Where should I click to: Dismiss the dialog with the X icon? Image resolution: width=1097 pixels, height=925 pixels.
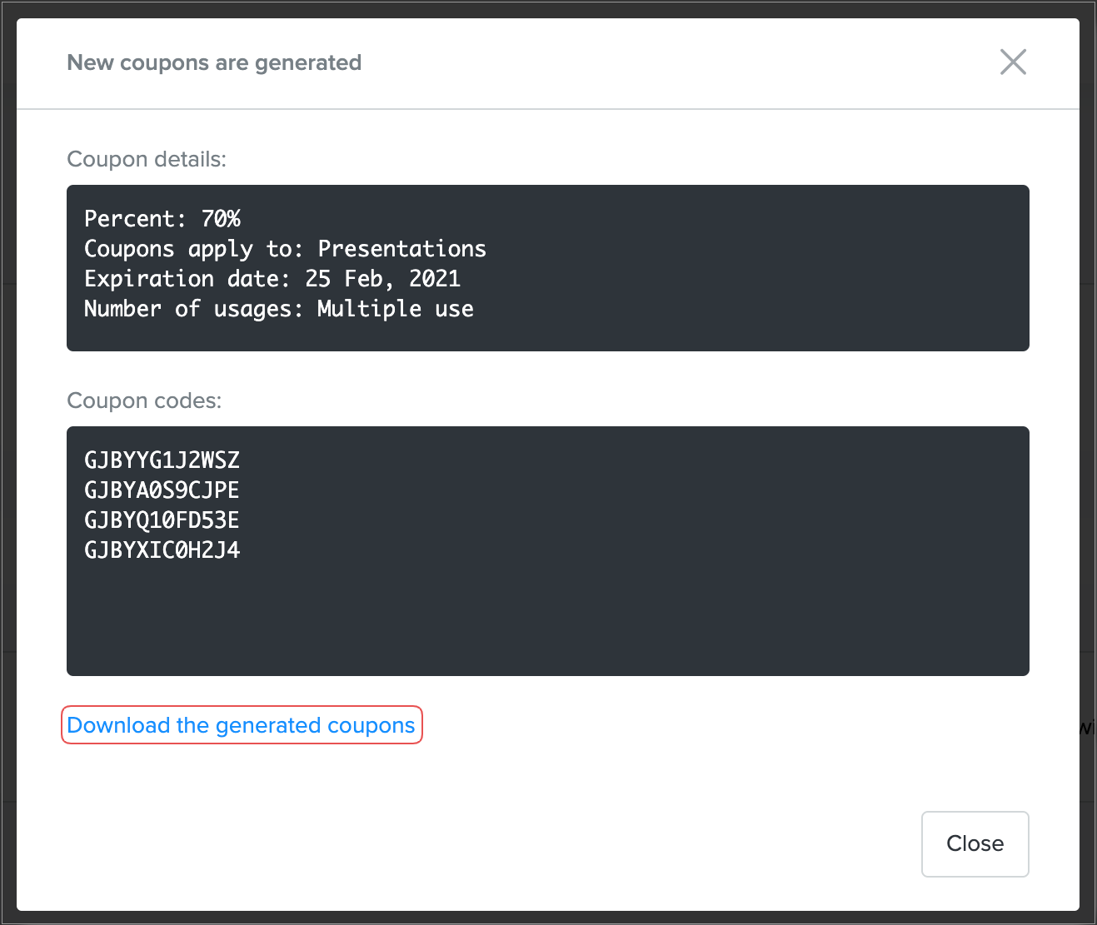pyautogui.click(x=1013, y=62)
